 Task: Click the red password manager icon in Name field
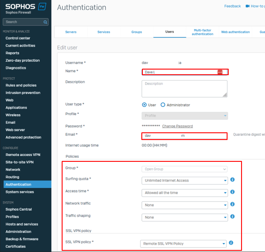point(220,72)
